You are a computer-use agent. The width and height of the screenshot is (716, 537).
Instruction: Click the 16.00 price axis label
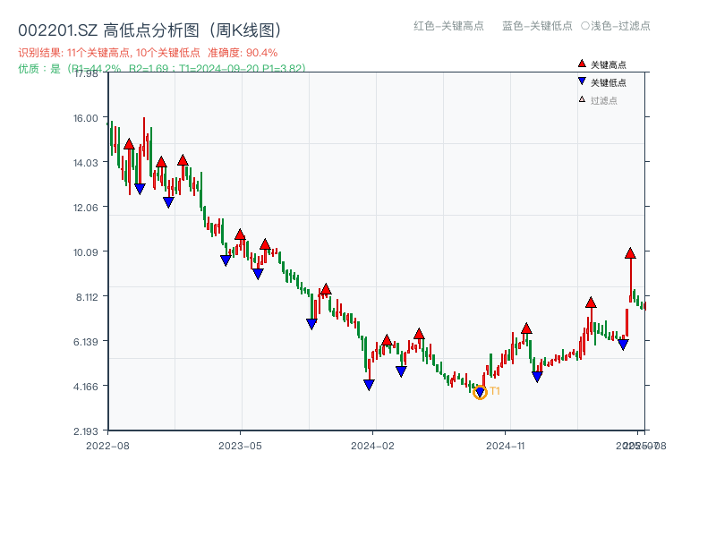click(86, 118)
